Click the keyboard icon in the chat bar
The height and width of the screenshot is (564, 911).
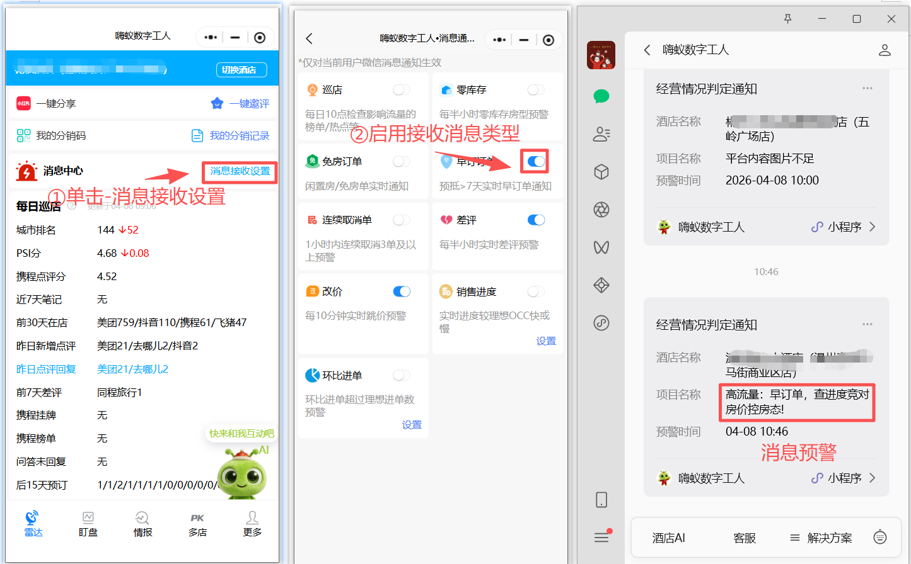(x=880, y=538)
